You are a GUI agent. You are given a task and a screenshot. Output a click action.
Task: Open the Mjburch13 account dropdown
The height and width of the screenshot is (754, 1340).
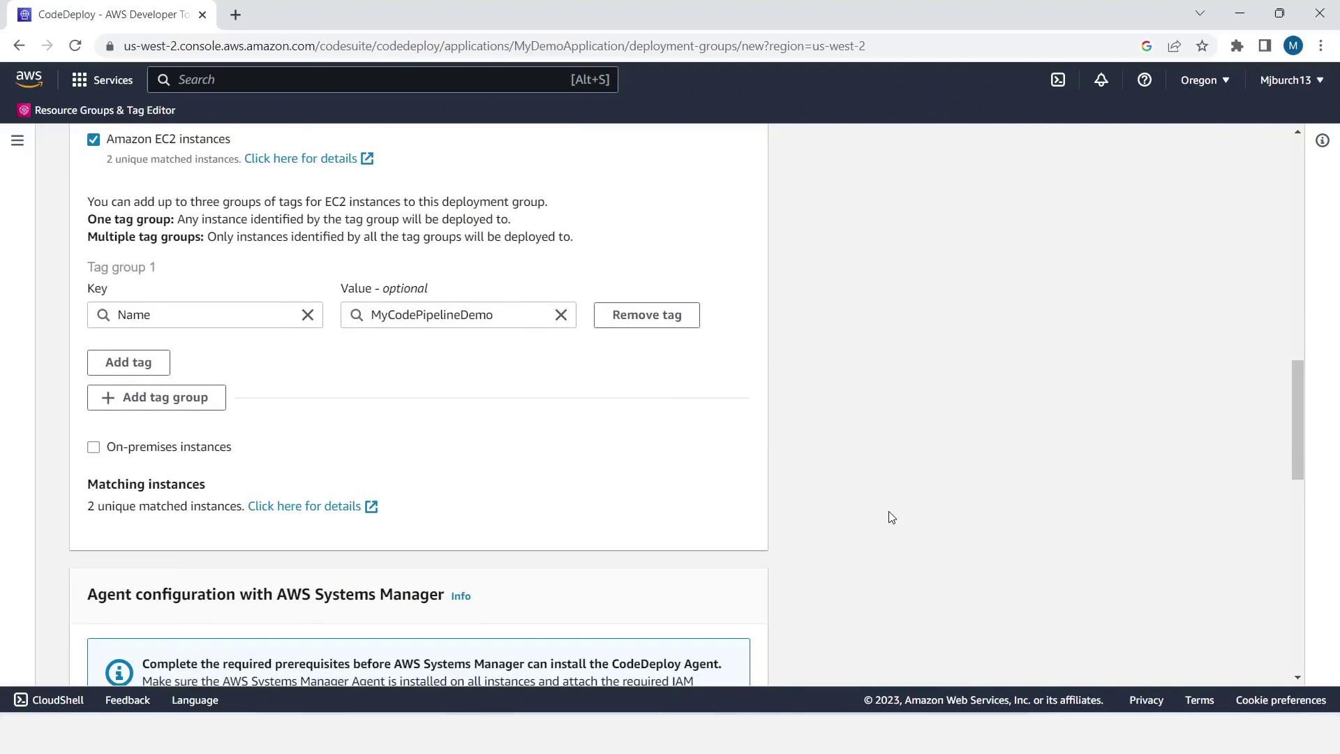pos(1291,80)
